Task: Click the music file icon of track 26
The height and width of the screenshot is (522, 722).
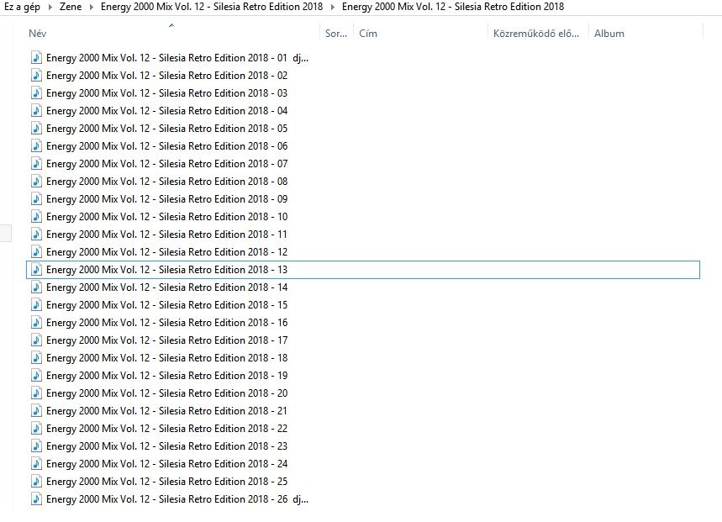Action: click(36, 499)
